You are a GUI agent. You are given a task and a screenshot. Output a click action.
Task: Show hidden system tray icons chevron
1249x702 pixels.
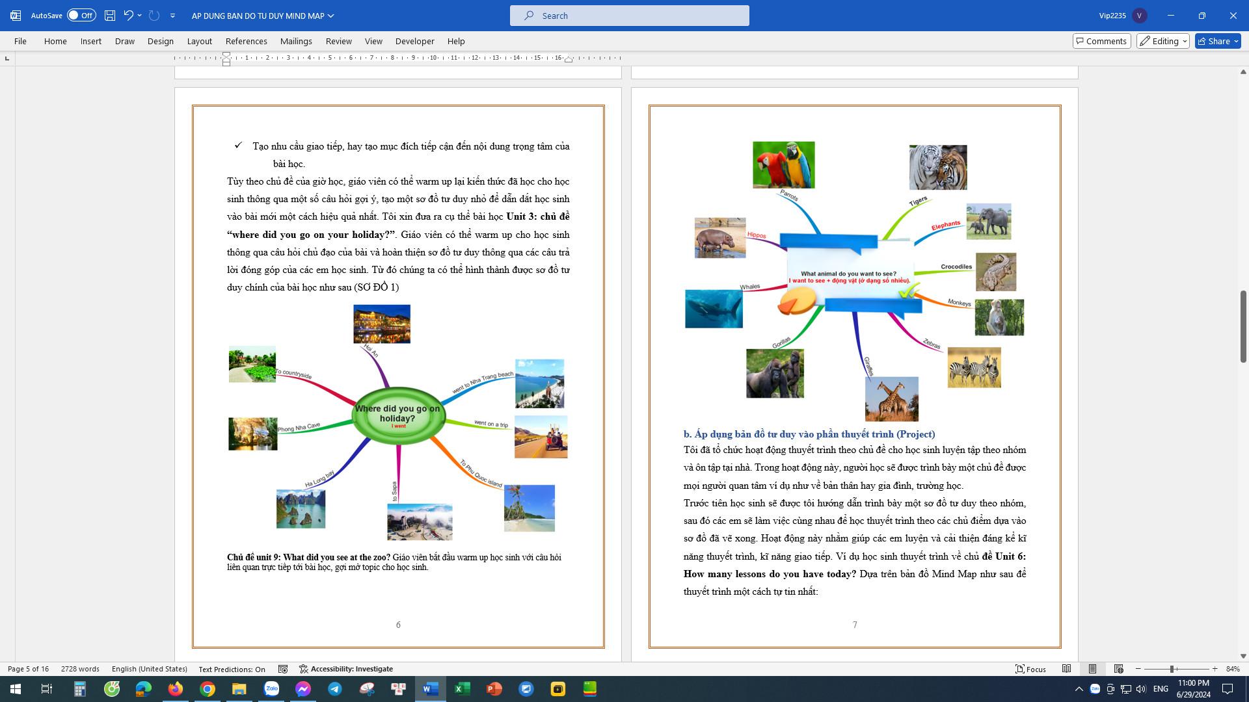1079,689
